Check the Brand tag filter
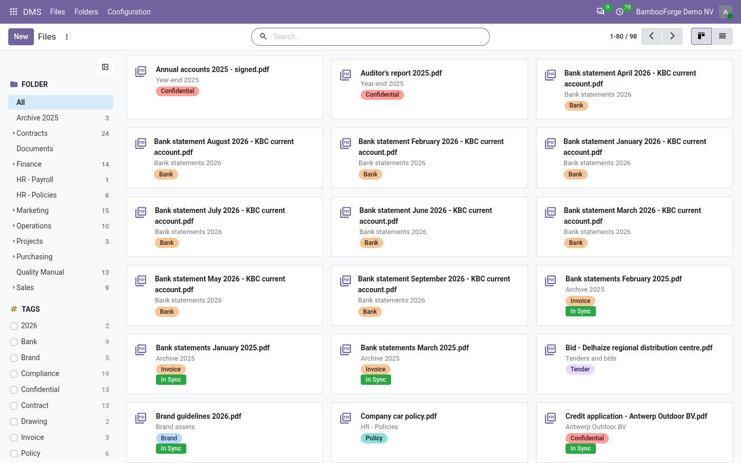Screen dimensions: 741x463 pyautogui.click(x=14, y=358)
